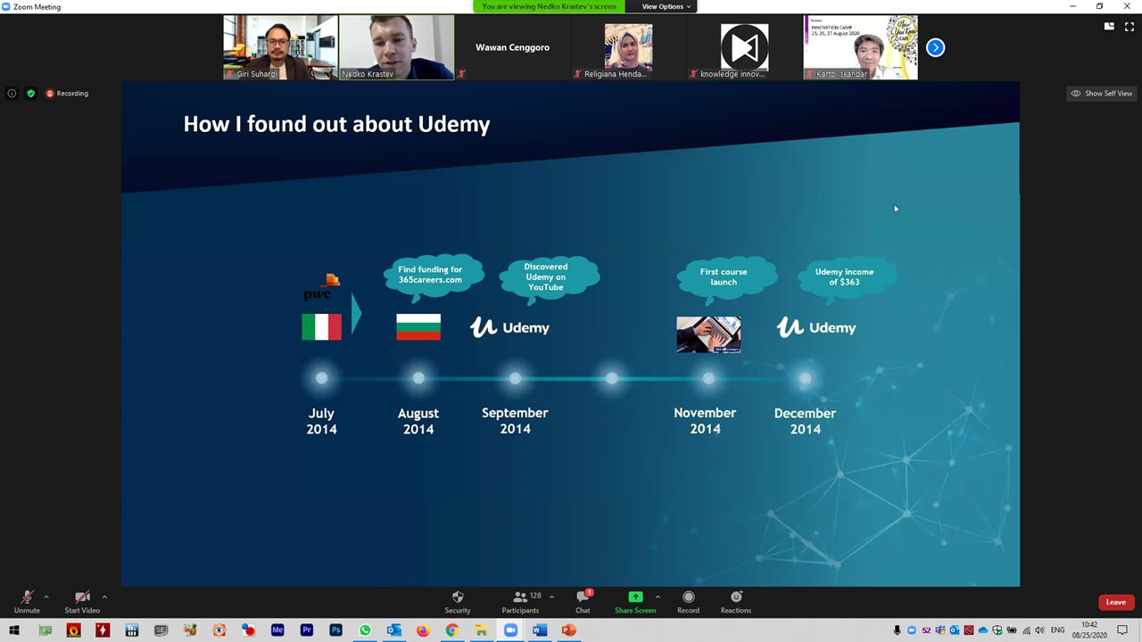Click the August 2014 timeline point
The width and height of the screenshot is (1142, 642).
418,379
